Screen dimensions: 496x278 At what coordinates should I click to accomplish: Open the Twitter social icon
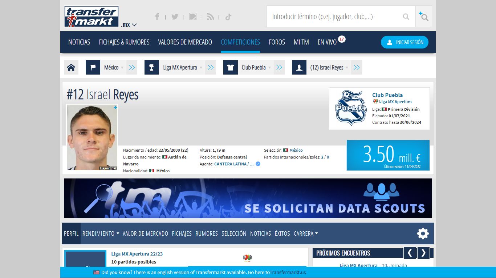pos(175,17)
